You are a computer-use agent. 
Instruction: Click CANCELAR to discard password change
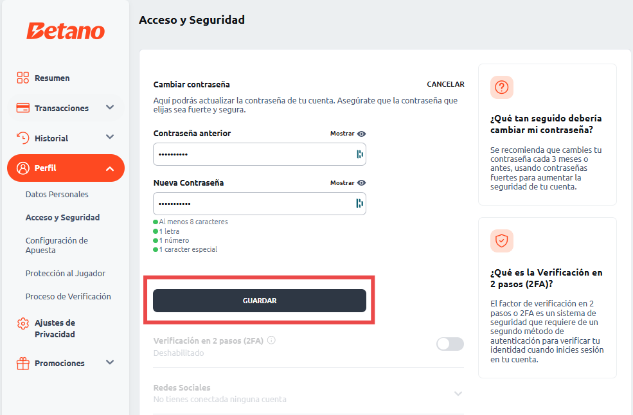click(445, 85)
